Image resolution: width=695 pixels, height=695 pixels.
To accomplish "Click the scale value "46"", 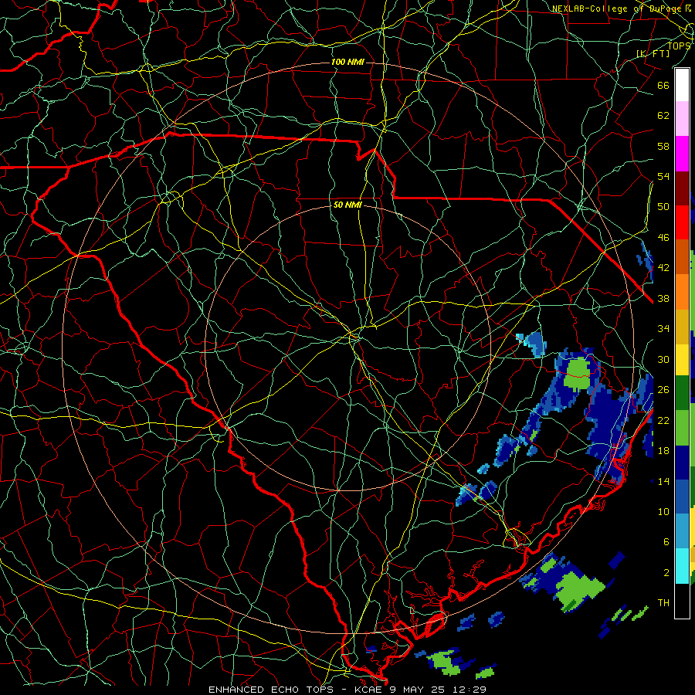I will (663, 238).
